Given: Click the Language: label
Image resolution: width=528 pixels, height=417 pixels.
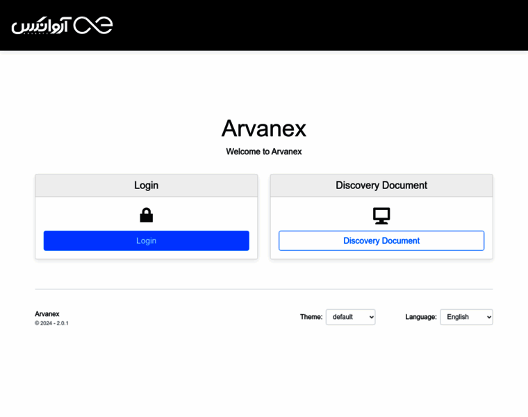Looking at the screenshot, I should coord(420,317).
